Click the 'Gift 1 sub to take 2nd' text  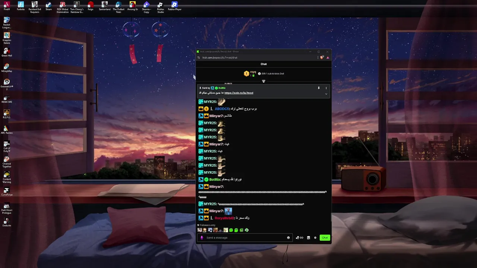point(273,74)
